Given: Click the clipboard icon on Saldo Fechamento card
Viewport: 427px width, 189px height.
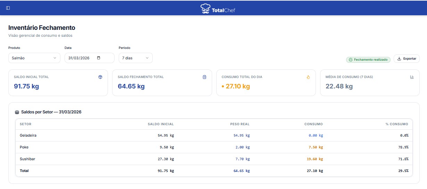Looking at the screenshot, I should [x=204, y=77].
